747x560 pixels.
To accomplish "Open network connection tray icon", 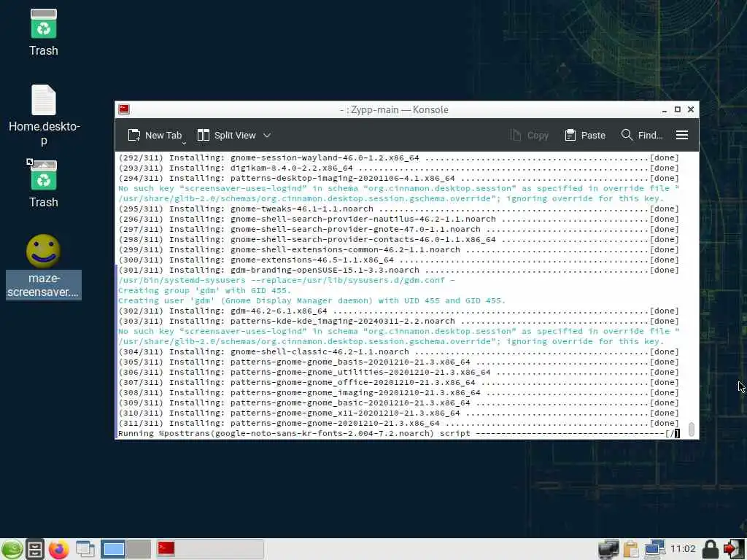I will point(654,550).
